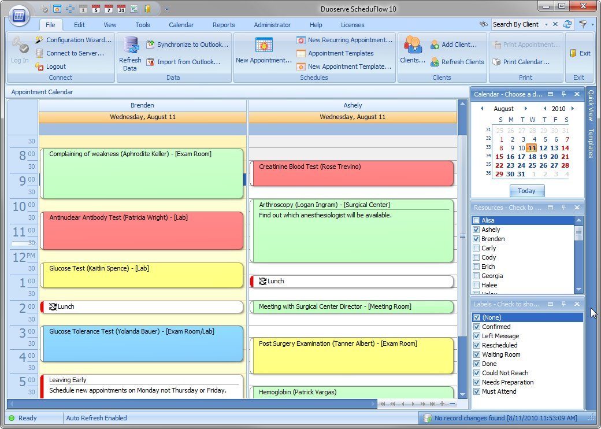Enable the Carly resource checkbox

(x=477, y=247)
